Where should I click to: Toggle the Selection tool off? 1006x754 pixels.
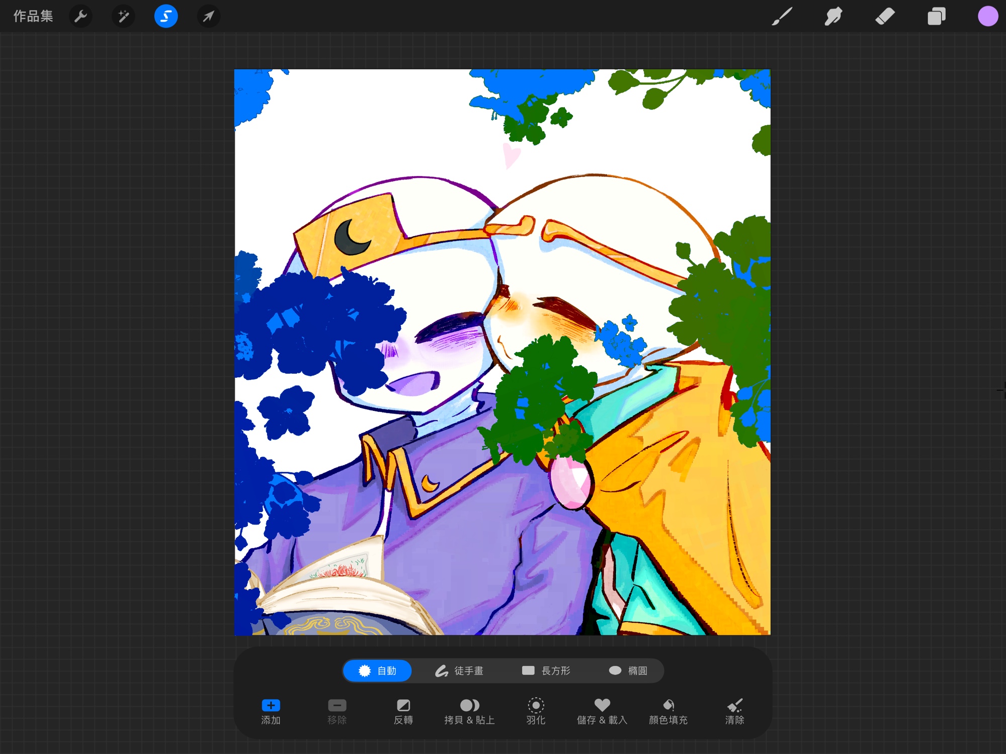click(165, 17)
